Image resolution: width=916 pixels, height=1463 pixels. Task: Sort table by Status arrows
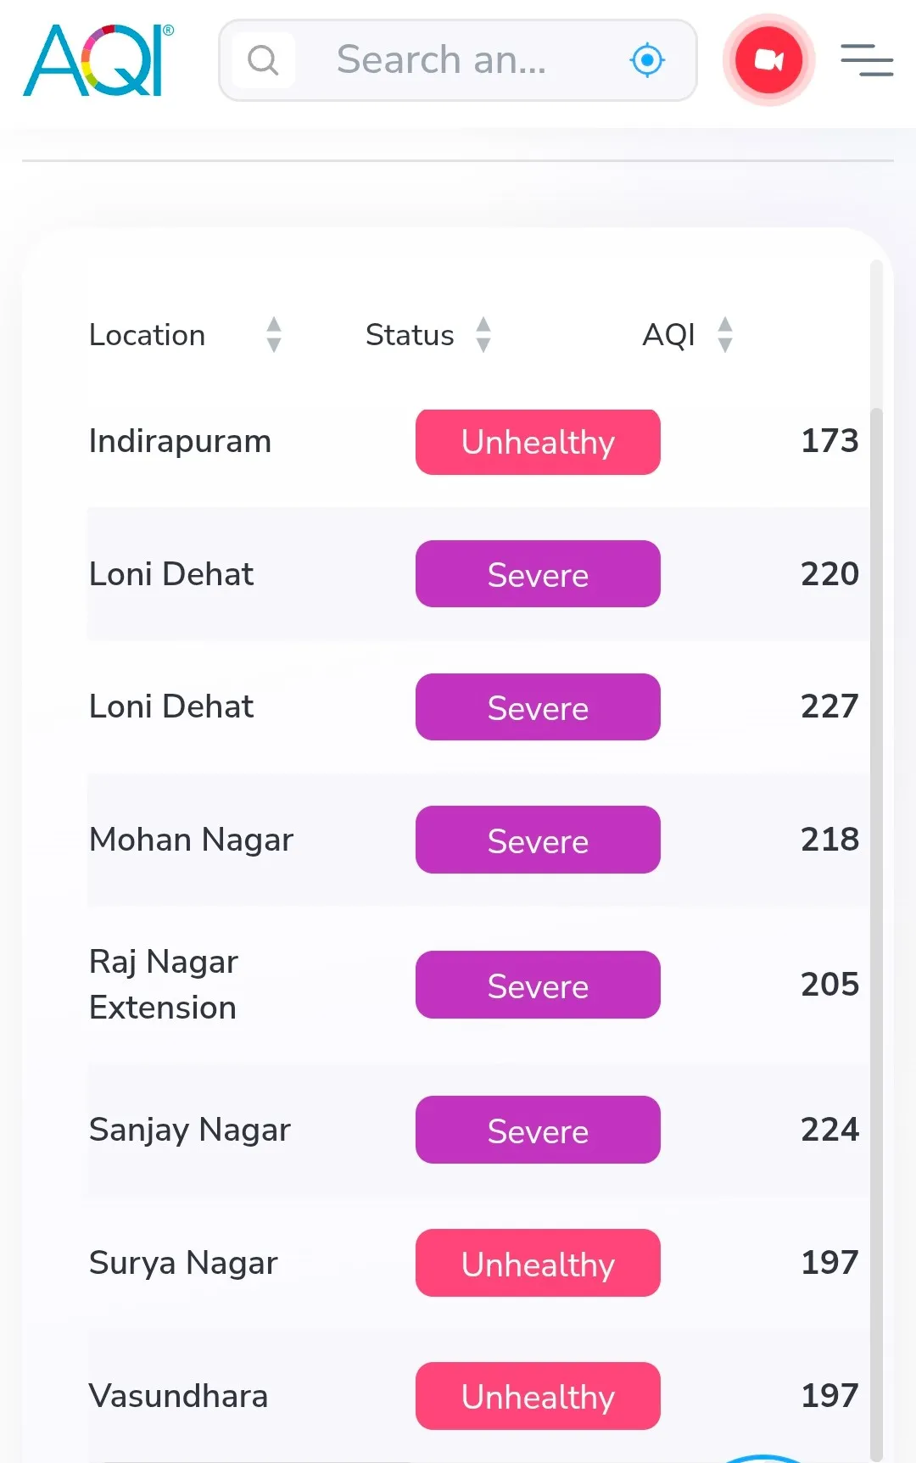[483, 334]
